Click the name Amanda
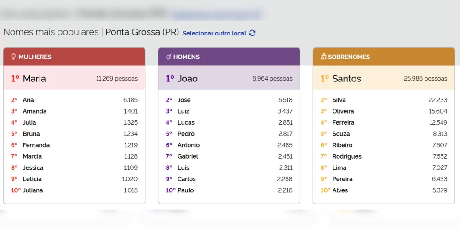The image size is (460, 230). click(34, 111)
